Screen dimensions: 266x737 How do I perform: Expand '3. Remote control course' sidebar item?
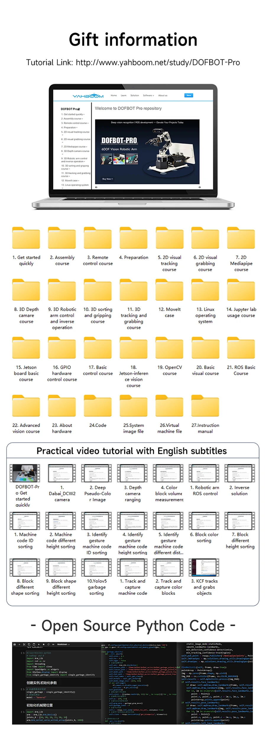click(x=75, y=123)
